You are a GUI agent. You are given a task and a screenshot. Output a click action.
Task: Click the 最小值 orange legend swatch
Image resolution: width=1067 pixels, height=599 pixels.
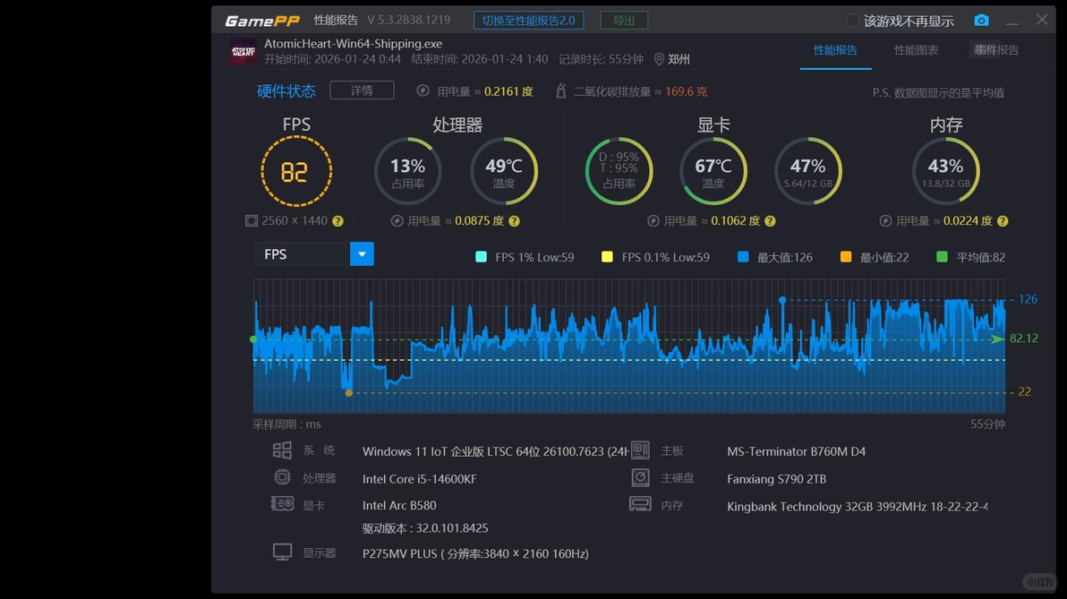(846, 257)
